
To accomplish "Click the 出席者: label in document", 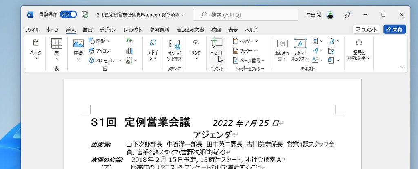I will pyautogui.click(x=101, y=145).
